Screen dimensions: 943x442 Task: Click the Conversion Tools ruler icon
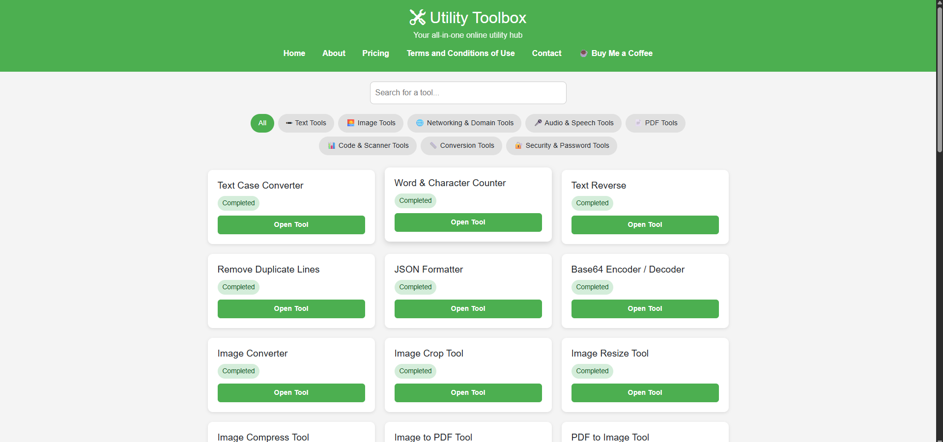[x=433, y=146]
